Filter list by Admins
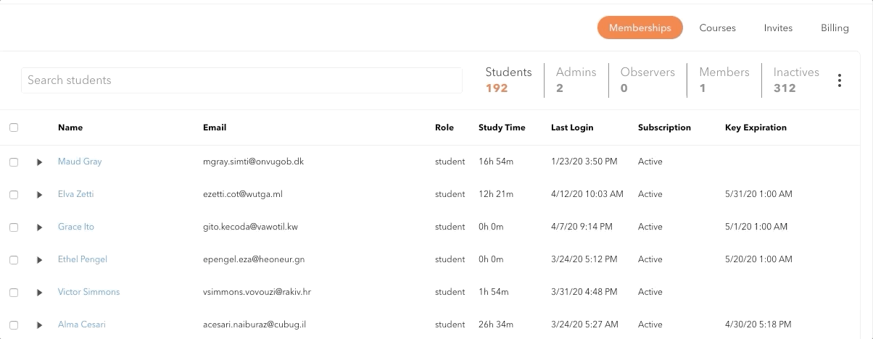This screenshot has width=873, height=339. (x=576, y=80)
